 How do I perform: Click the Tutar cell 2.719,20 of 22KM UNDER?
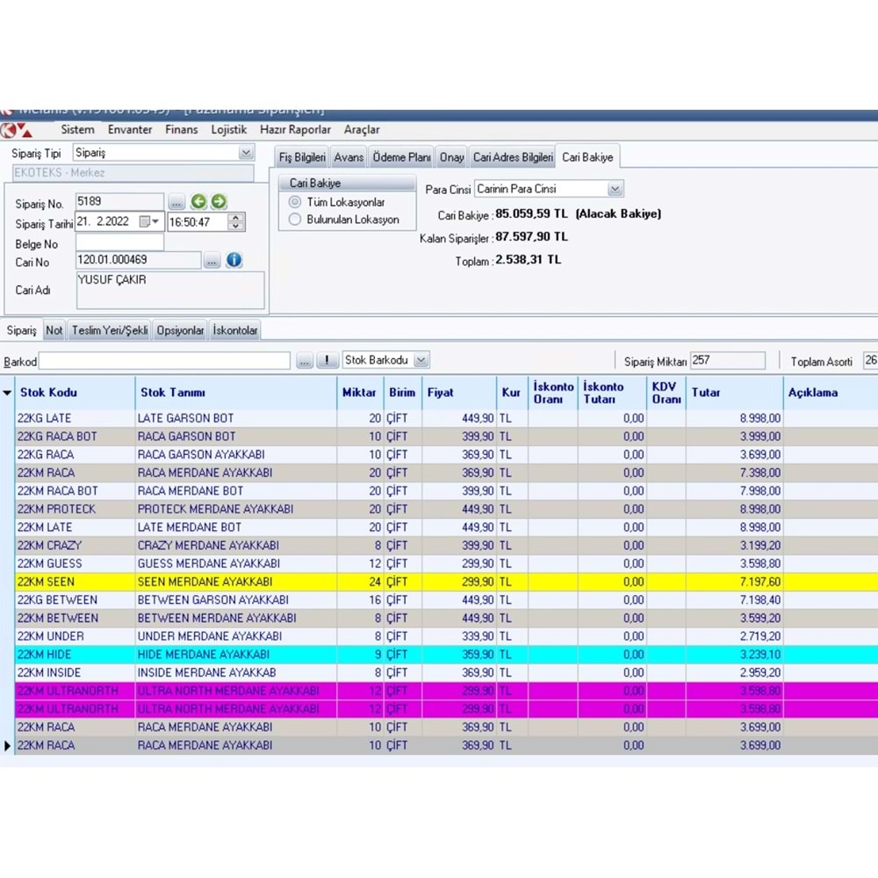coord(734,637)
